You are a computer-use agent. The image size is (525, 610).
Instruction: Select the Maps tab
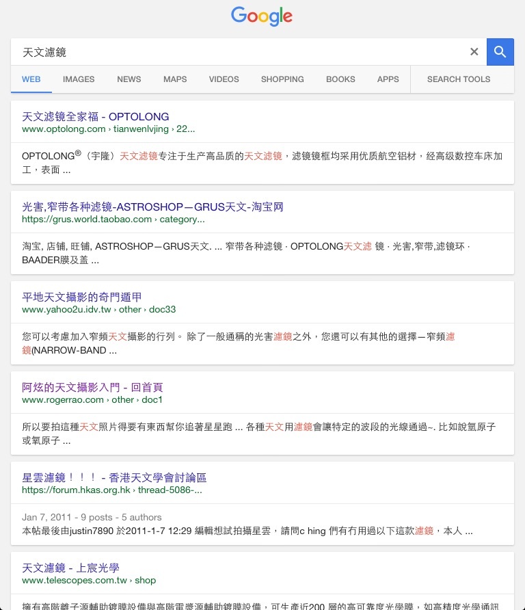click(x=175, y=79)
